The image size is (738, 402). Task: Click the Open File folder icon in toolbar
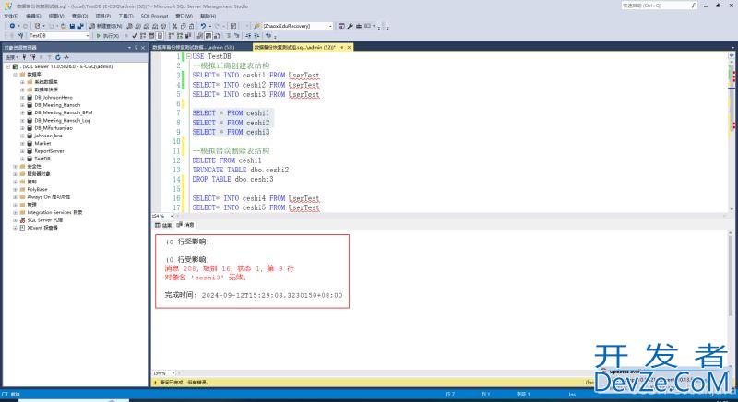click(x=64, y=26)
